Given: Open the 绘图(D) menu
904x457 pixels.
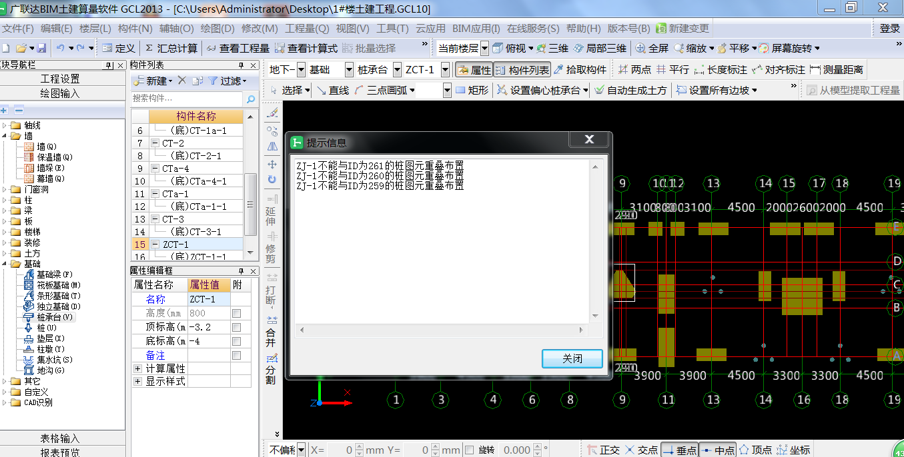Looking at the screenshot, I should pyautogui.click(x=217, y=29).
